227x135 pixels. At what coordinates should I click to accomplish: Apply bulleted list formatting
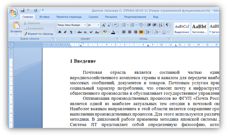(124, 25)
